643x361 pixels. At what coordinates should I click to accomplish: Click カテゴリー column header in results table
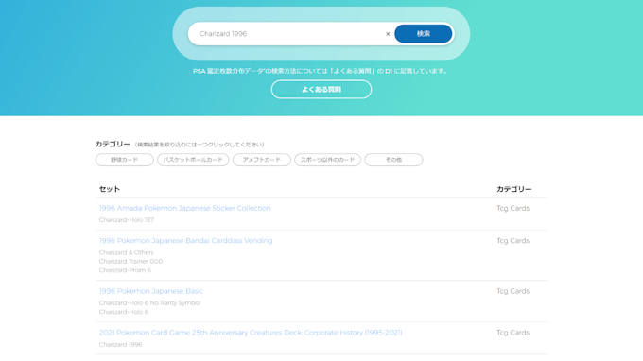click(x=514, y=189)
